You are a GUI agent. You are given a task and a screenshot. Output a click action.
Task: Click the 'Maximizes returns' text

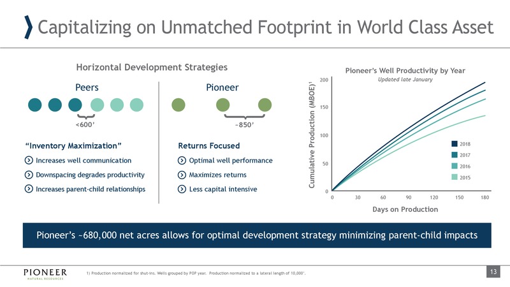click(x=218, y=175)
